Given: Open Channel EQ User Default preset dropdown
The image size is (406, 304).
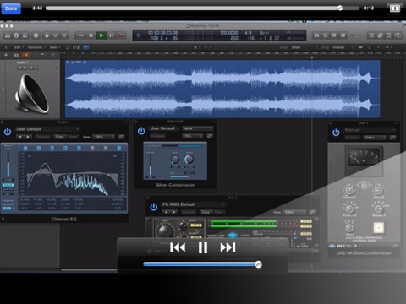Looking at the screenshot, I should [47, 129].
